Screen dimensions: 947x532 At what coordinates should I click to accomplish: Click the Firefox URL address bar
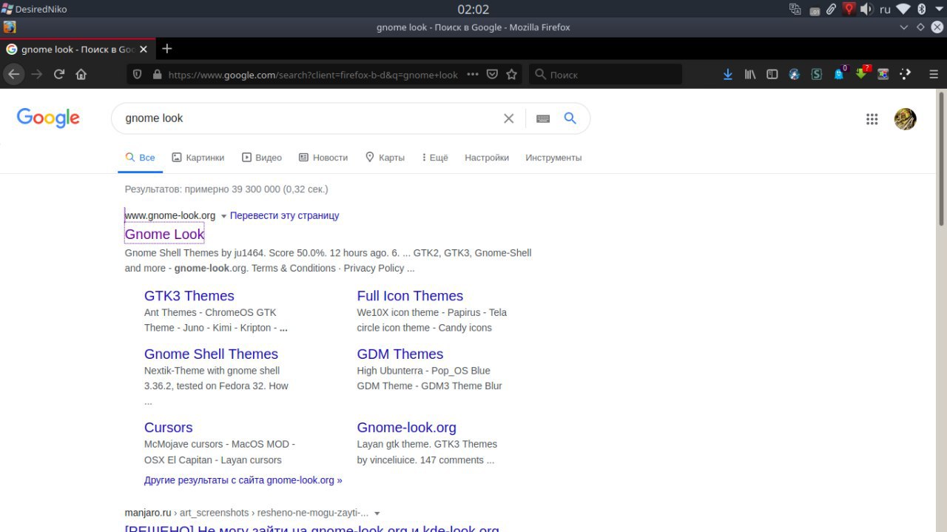point(313,75)
